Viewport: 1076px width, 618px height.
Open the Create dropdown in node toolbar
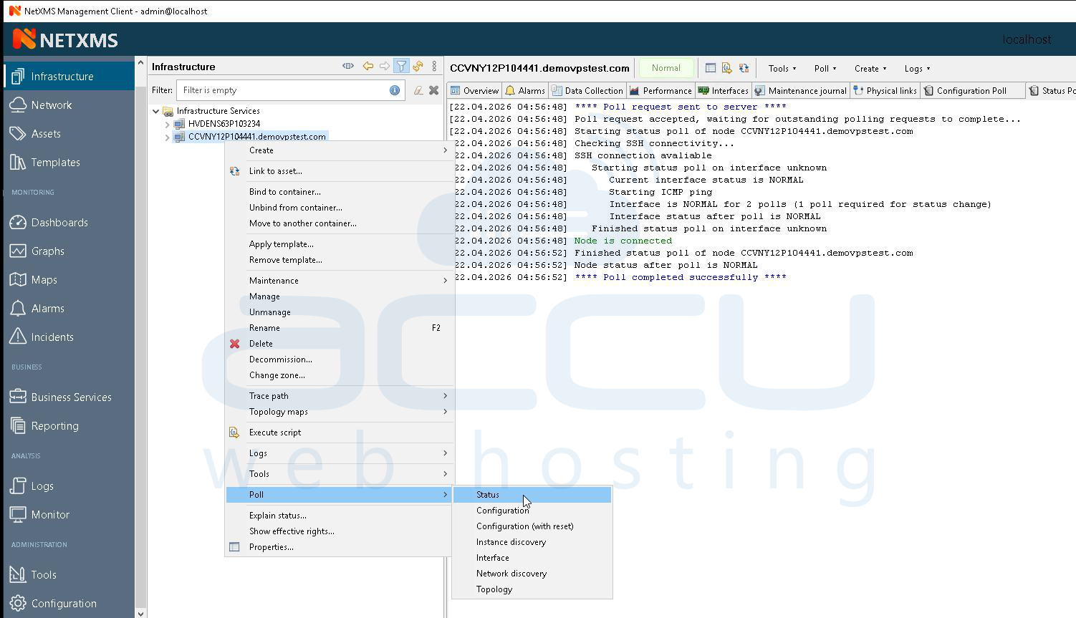tap(870, 68)
